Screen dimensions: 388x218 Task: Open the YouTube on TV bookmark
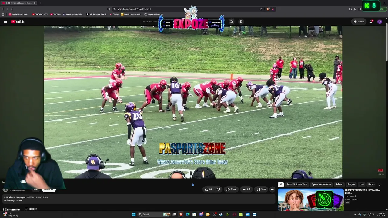(x=40, y=14)
